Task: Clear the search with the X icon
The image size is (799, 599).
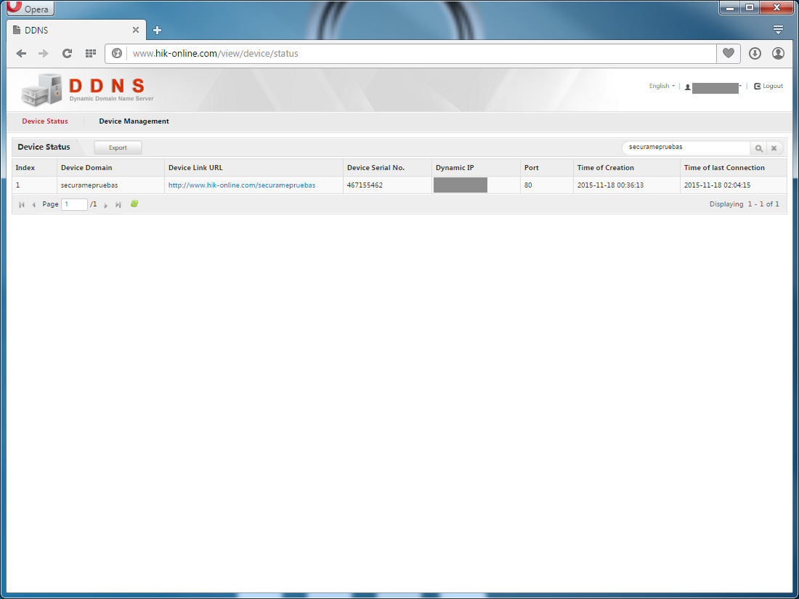Action: 774,148
